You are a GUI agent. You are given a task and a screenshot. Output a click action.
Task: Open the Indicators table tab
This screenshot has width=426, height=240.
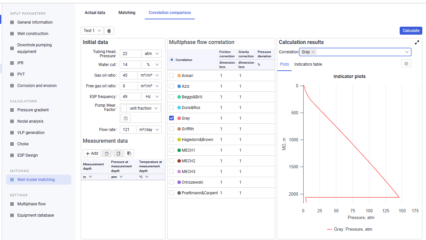tap(308, 64)
